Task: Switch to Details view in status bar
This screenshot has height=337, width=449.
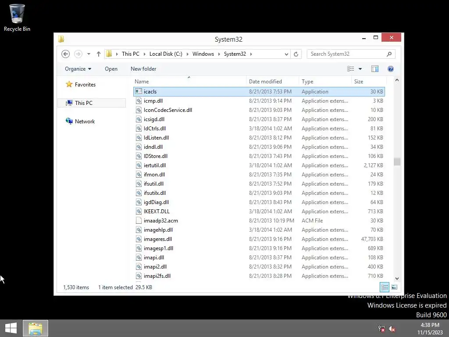Action: [x=385, y=287]
